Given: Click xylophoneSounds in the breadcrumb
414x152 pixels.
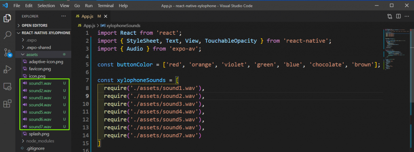Looking at the screenshot, I should (120, 25).
